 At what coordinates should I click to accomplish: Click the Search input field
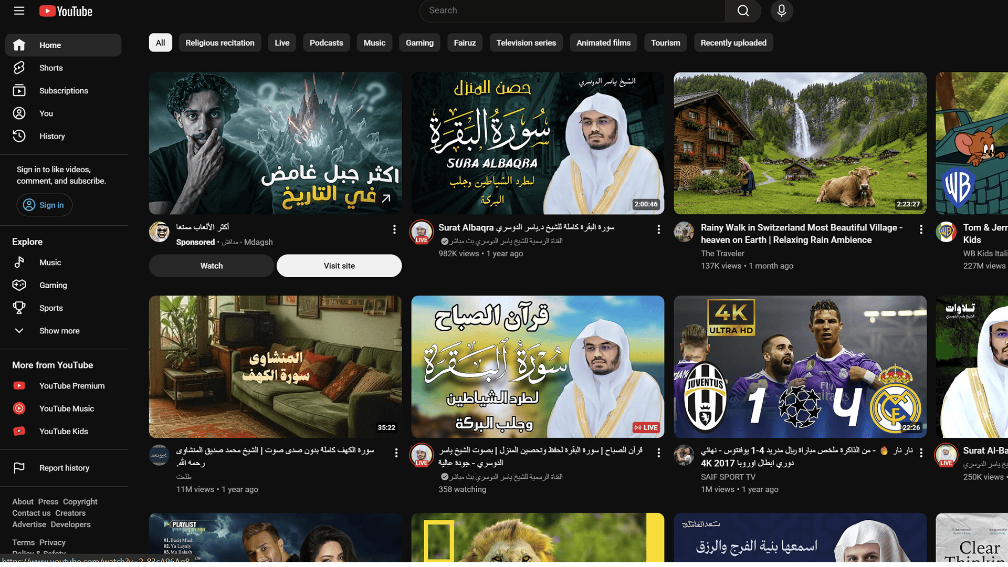572,10
